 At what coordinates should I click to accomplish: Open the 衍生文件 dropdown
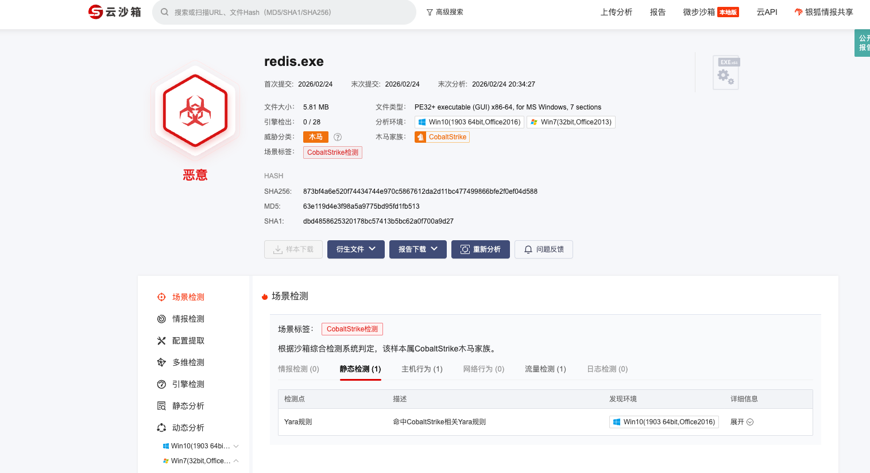click(355, 249)
